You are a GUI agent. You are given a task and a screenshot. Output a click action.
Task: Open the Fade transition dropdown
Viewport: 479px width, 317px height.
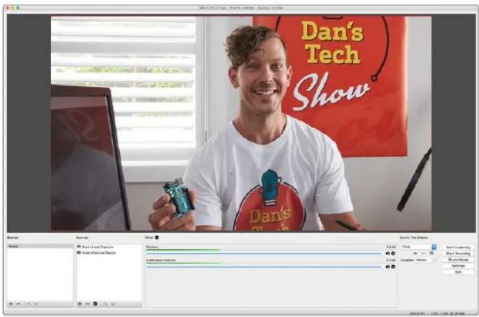point(419,247)
